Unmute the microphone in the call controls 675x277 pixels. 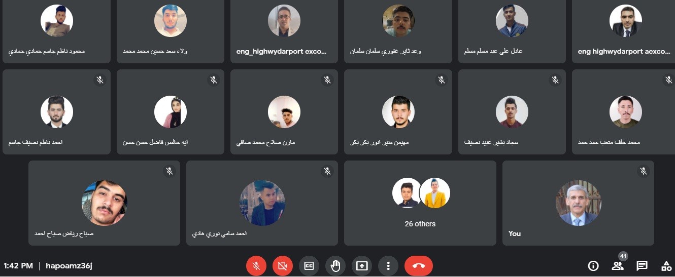point(256,265)
